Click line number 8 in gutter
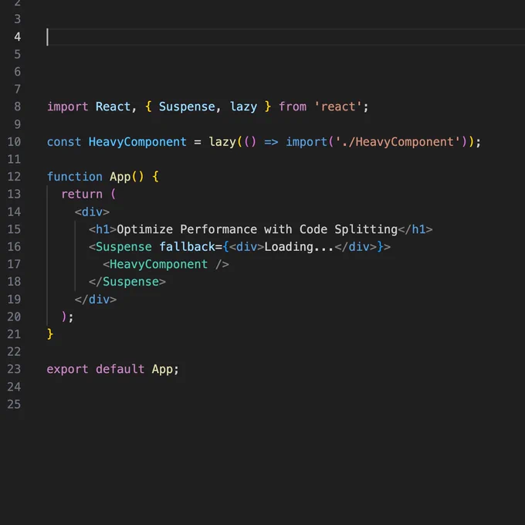525x525 pixels. pos(18,107)
